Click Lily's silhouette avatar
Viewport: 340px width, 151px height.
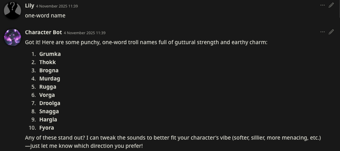12,10
